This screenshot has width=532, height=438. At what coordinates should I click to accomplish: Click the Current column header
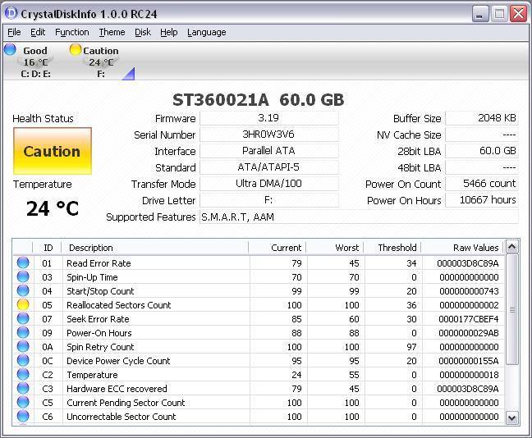coord(277,248)
